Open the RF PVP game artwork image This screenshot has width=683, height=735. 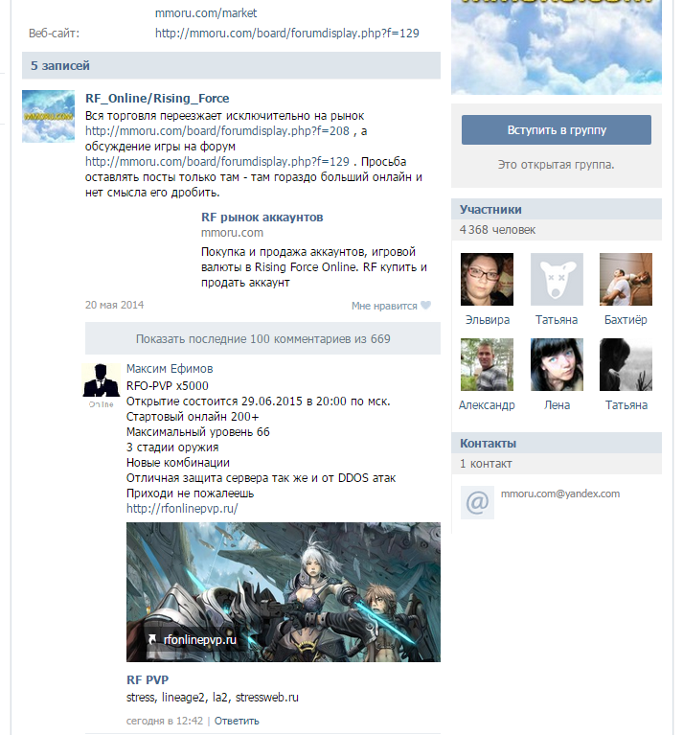[x=283, y=592]
